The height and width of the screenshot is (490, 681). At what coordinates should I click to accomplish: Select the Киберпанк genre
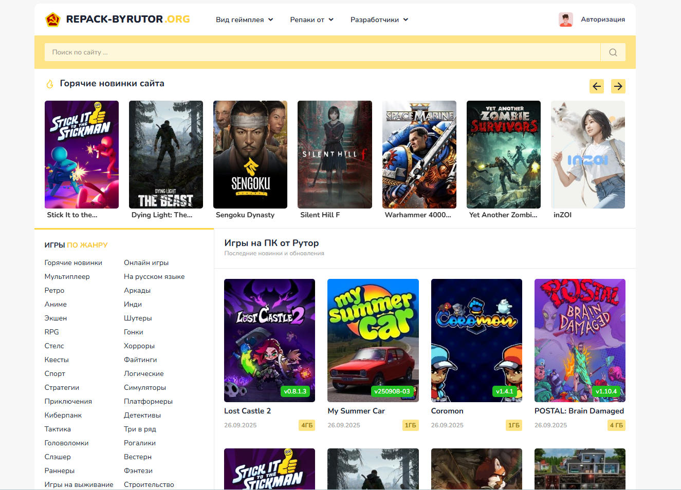63,415
